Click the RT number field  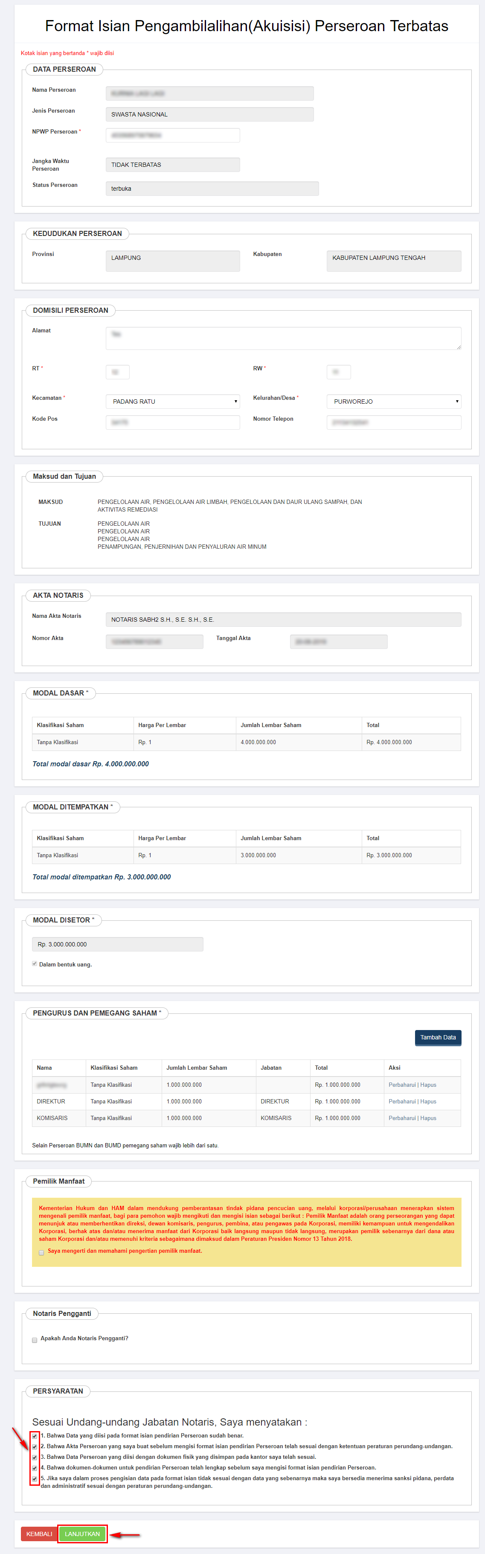117,372
